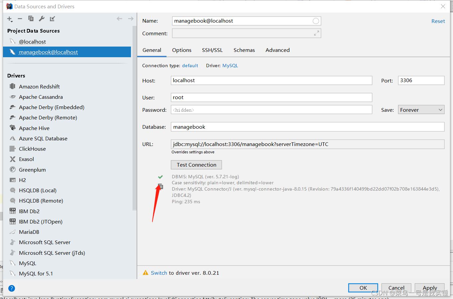Select the MariaDB driver
Image resolution: width=453 pixels, height=299 pixels.
(29, 232)
